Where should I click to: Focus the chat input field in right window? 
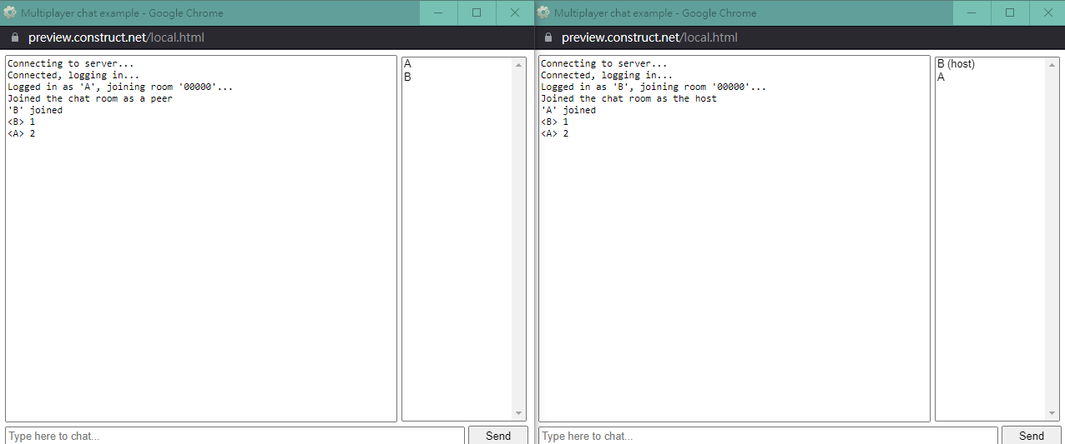coord(768,436)
